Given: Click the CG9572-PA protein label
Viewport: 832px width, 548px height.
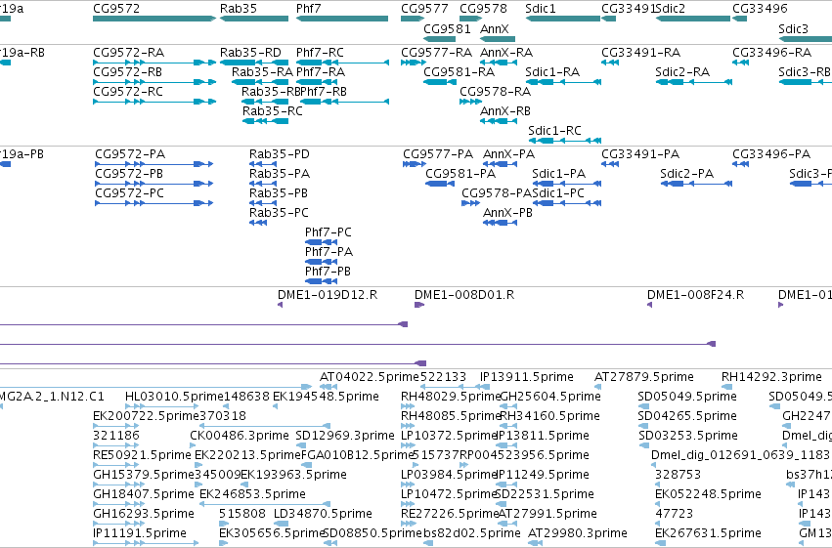Looking at the screenshot, I should (x=130, y=154).
